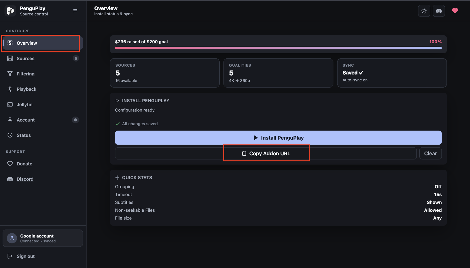Screen dimensions: 470x268
Task: Open the Overview sidebar section
Action: pos(43,43)
